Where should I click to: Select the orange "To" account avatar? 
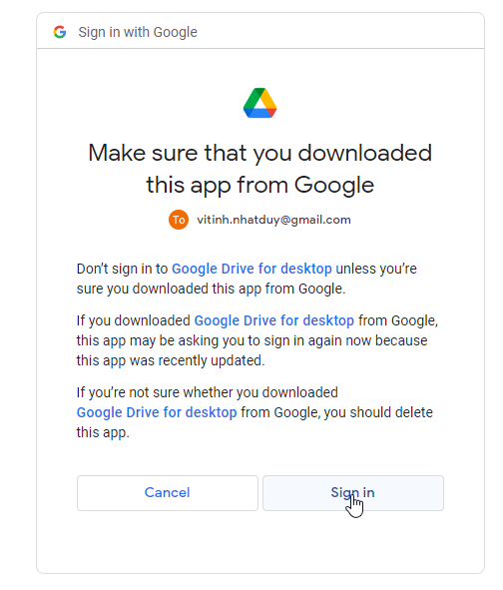179,220
